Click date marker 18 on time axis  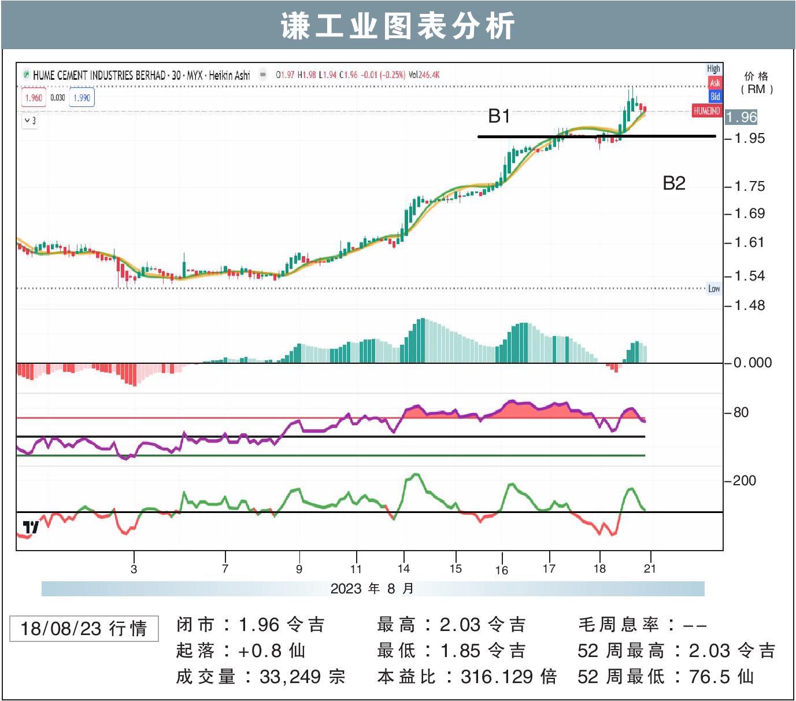599,569
